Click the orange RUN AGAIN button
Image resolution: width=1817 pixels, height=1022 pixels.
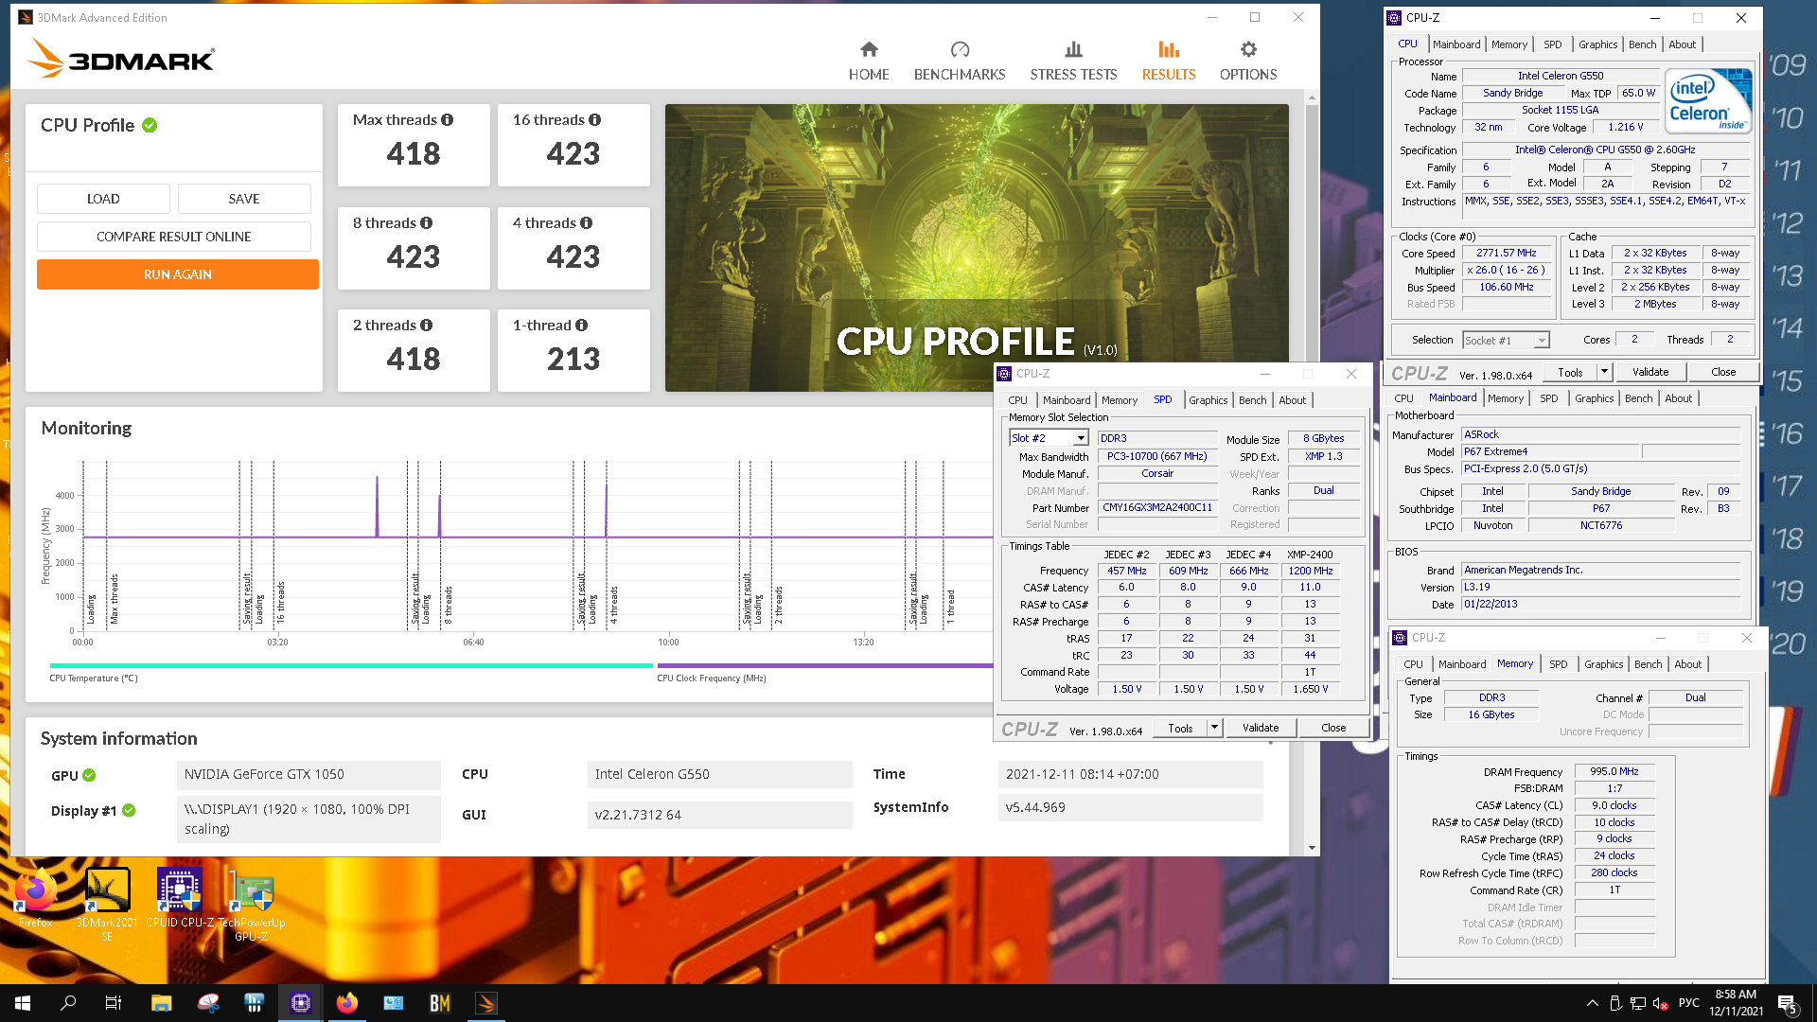178,274
